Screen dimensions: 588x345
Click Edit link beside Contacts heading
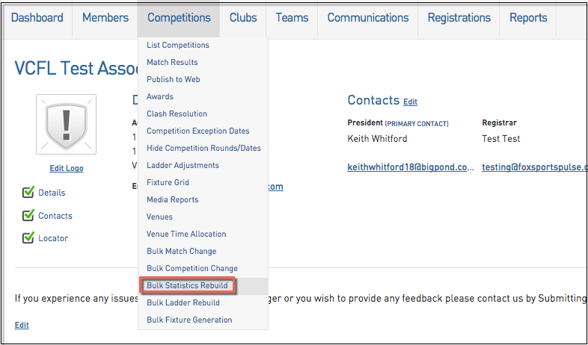pyautogui.click(x=410, y=102)
